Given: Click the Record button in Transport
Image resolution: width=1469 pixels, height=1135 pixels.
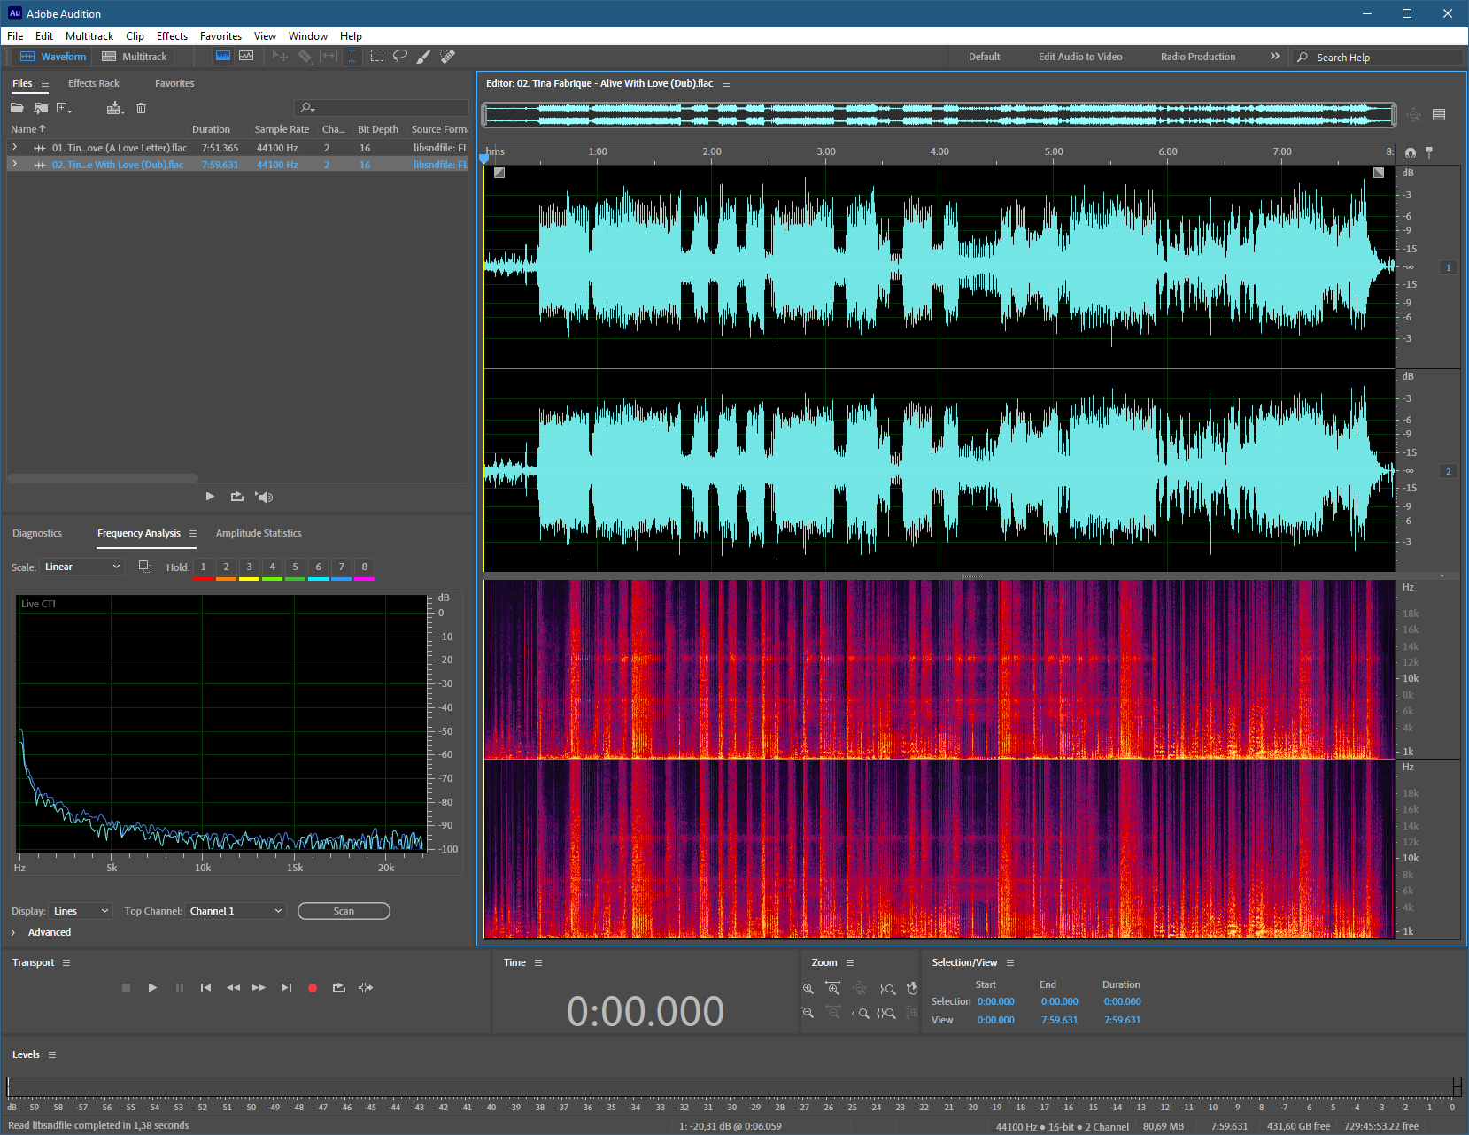Looking at the screenshot, I should point(313,988).
